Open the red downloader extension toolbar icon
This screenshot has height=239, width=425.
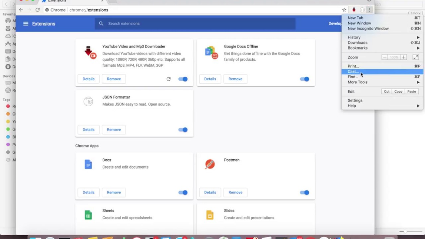point(354,10)
